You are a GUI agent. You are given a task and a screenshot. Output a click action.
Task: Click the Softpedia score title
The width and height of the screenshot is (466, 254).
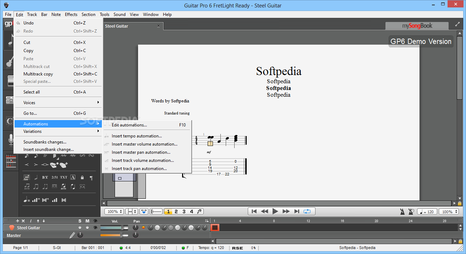[279, 71]
